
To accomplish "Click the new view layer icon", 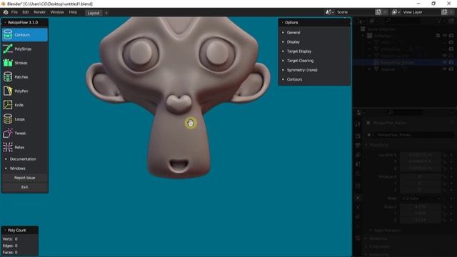I will point(444,12).
